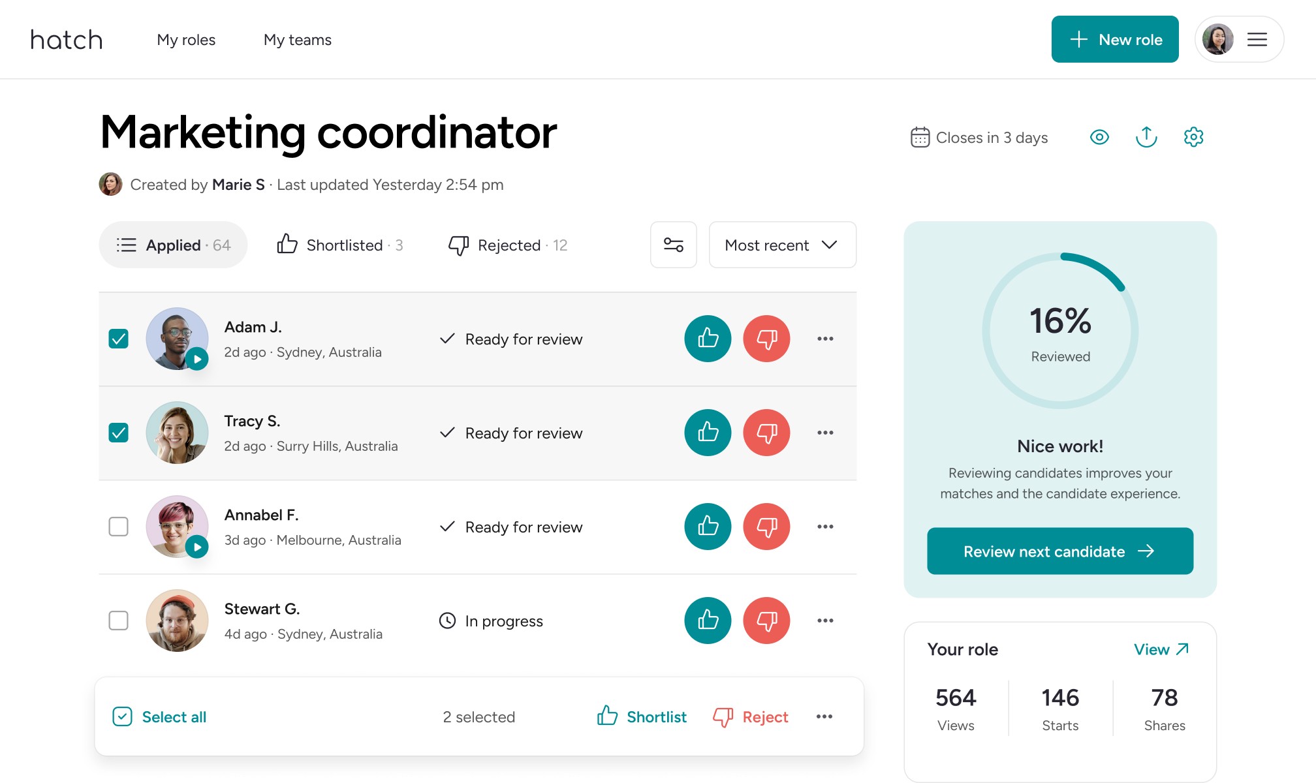The height and width of the screenshot is (783, 1316).
Task: Click Review next candidate button
Action: click(1059, 551)
